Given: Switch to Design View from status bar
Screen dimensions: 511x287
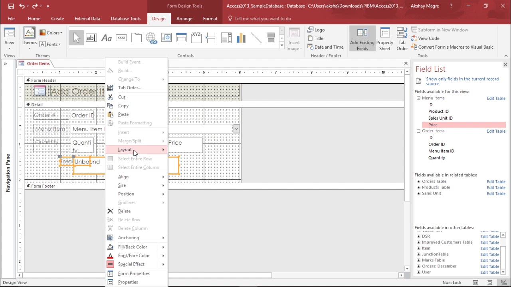Looking at the screenshot, I should [504, 283].
